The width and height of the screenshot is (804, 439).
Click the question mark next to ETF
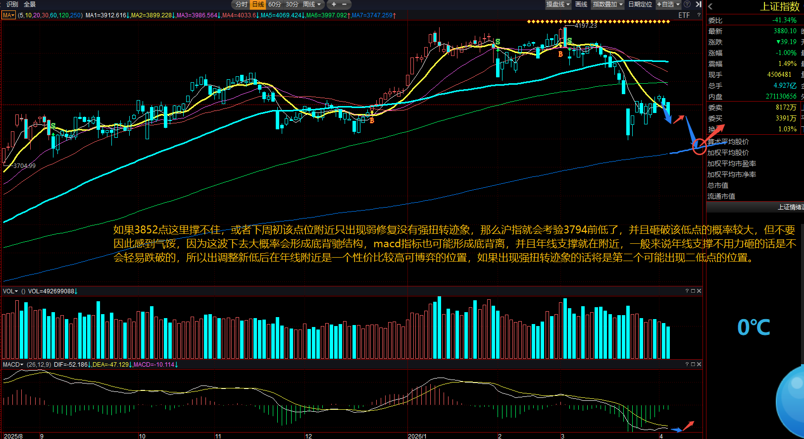[699, 15]
